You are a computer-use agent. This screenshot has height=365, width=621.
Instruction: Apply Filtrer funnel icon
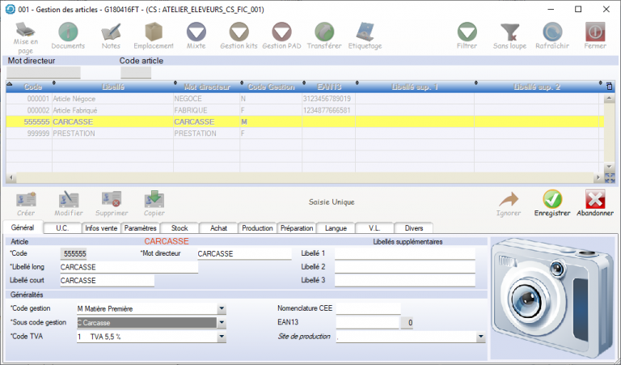pyautogui.click(x=467, y=32)
